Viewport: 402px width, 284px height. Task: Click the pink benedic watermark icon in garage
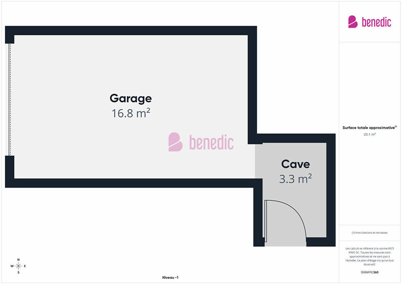[x=175, y=142]
